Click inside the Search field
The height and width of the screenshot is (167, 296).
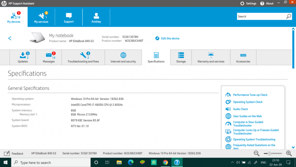pyautogui.click(x=261, y=16)
